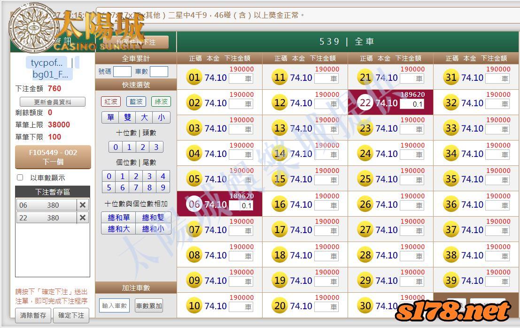Click 更新會員資料 button
The image size is (520, 328).
pyautogui.click(x=53, y=102)
